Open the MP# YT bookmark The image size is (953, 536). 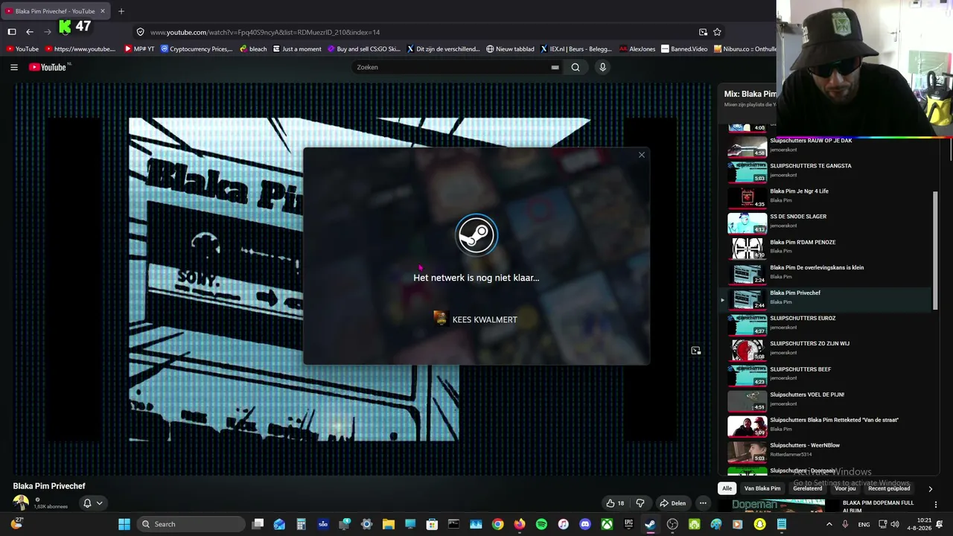pos(139,49)
